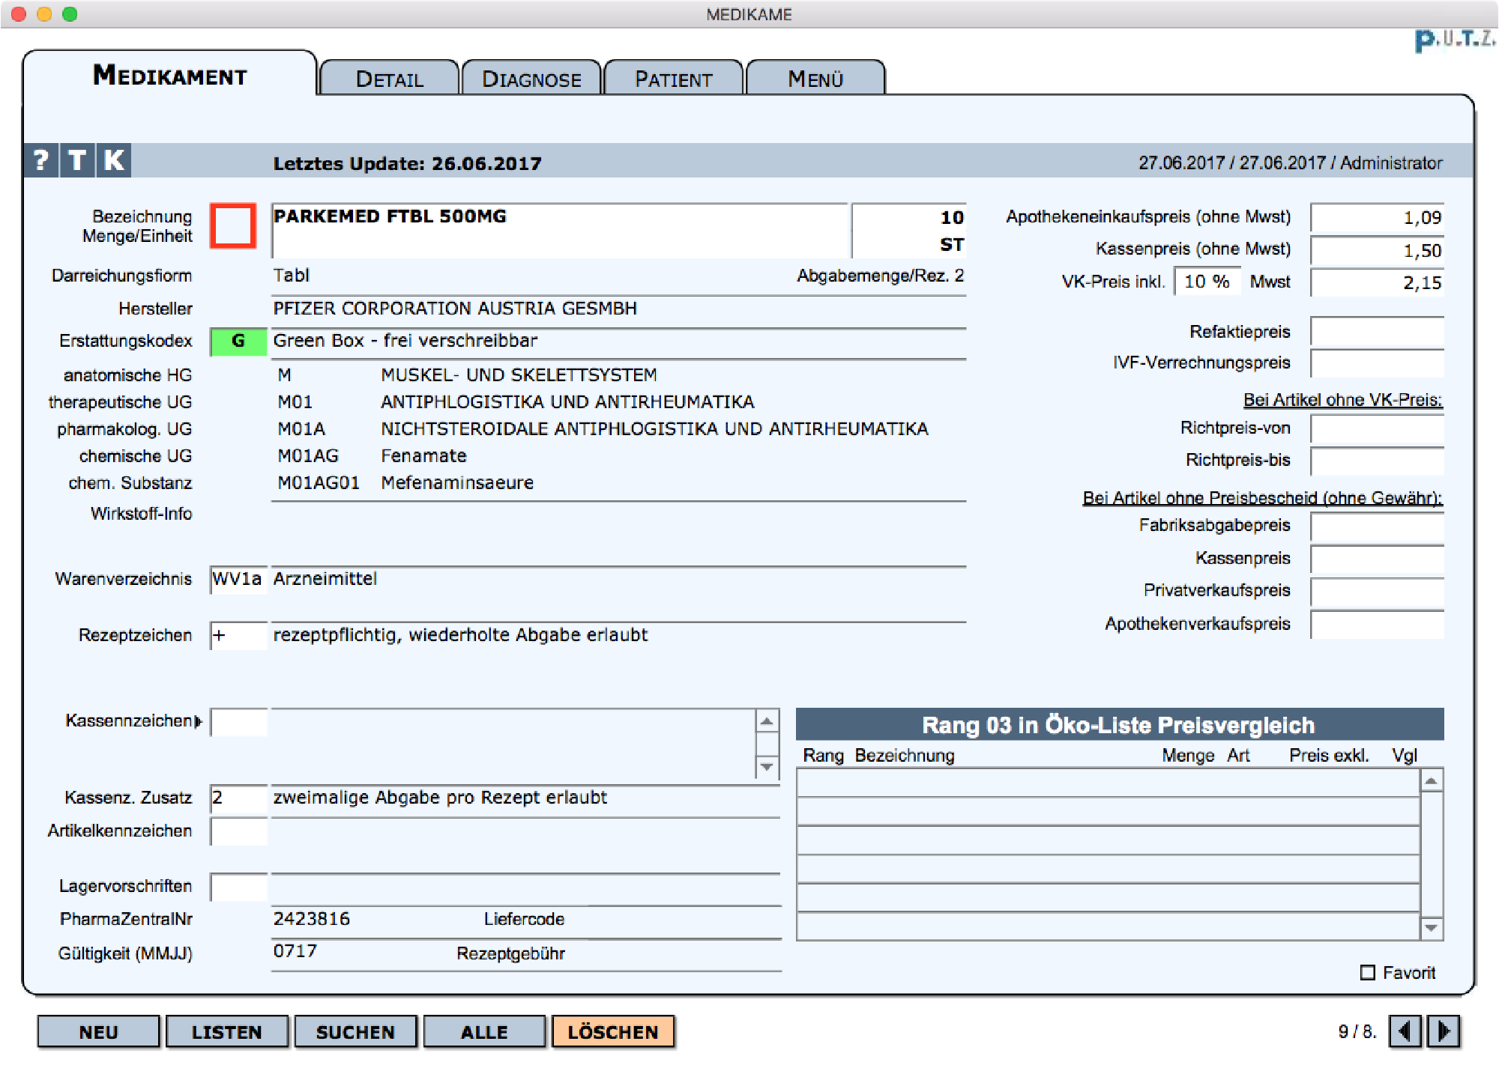Click the Apothekeneinkaufspreis field 1,09
1499x1071 pixels.
point(1378,217)
